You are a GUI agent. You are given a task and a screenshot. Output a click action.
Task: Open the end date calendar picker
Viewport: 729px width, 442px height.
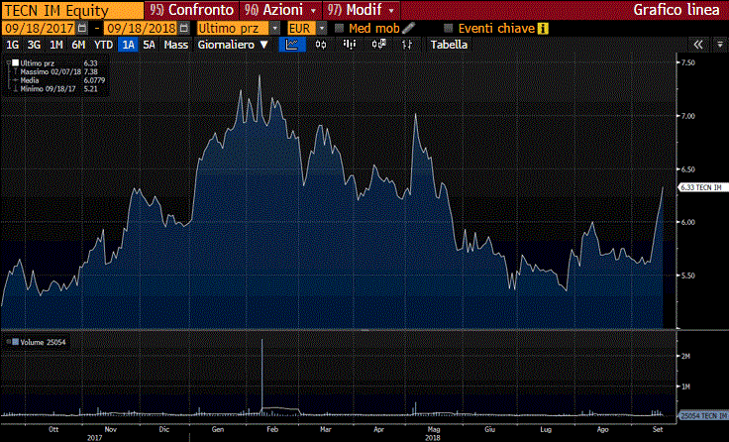pos(184,29)
